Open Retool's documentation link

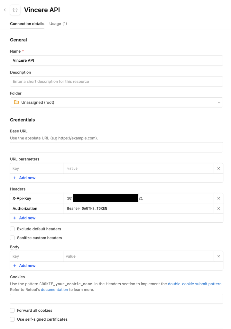click(54, 289)
